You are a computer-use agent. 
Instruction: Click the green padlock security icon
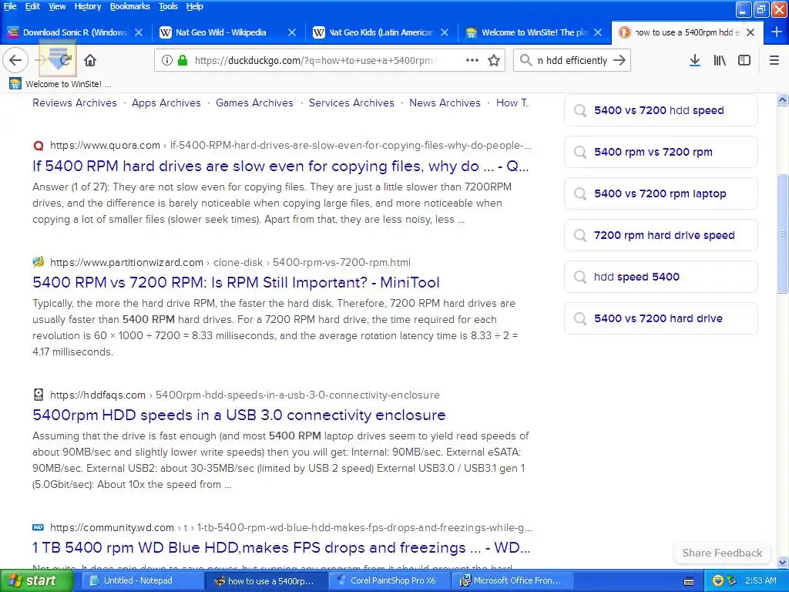[183, 60]
